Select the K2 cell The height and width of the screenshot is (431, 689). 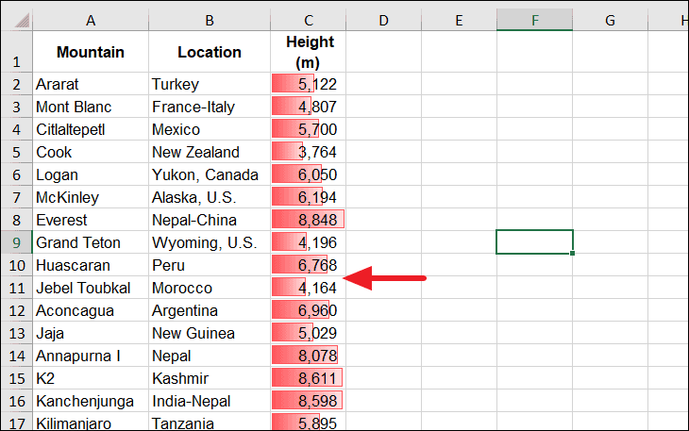coord(91,378)
